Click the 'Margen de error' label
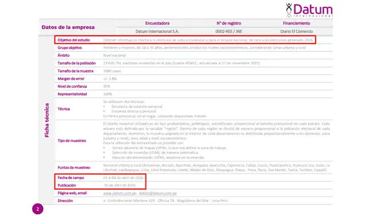 pos(71,79)
